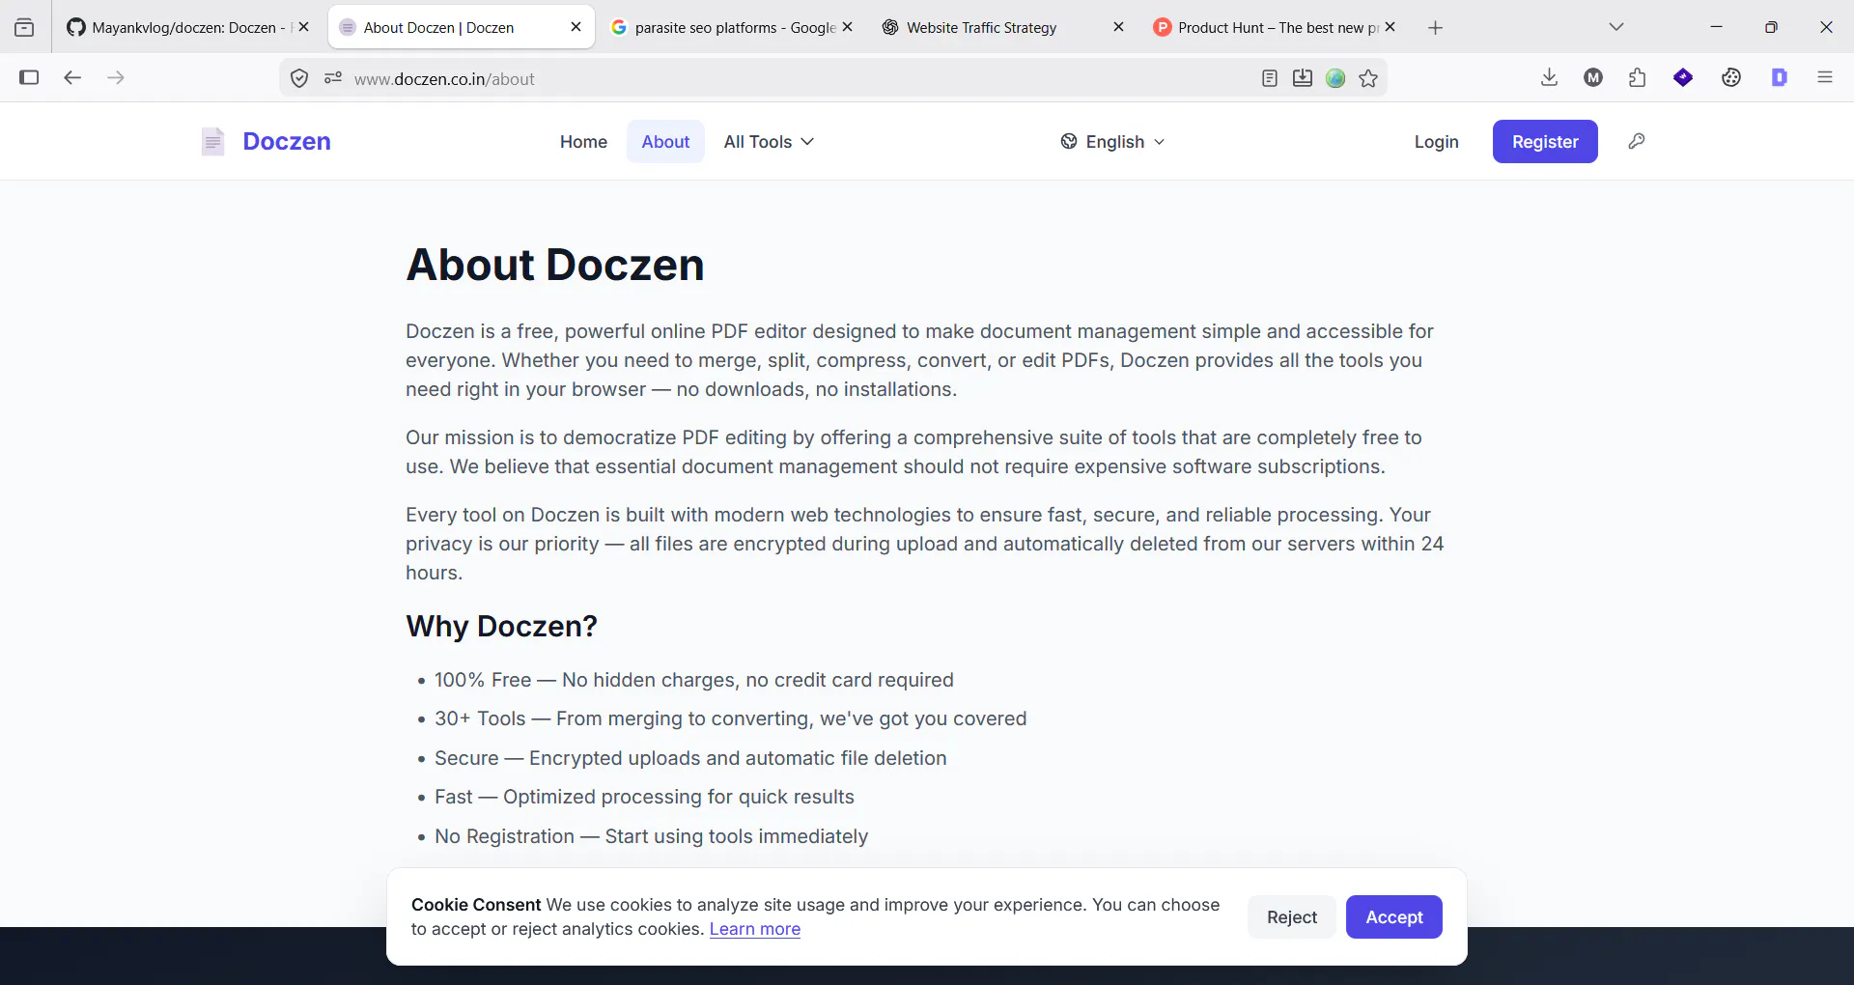
Task: Go forward to next page
Action: (x=116, y=77)
